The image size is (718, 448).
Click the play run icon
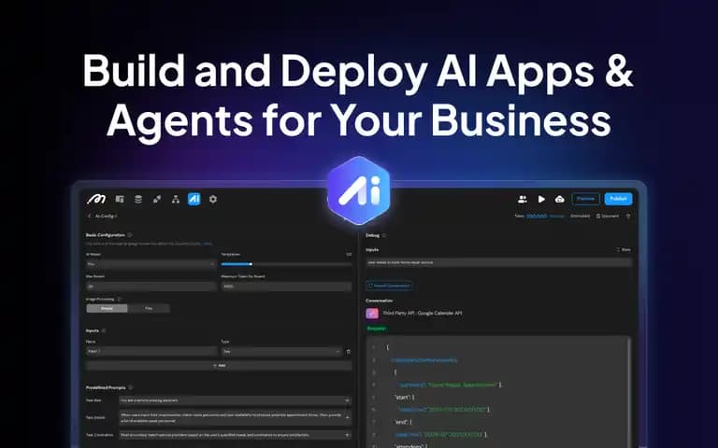click(541, 199)
